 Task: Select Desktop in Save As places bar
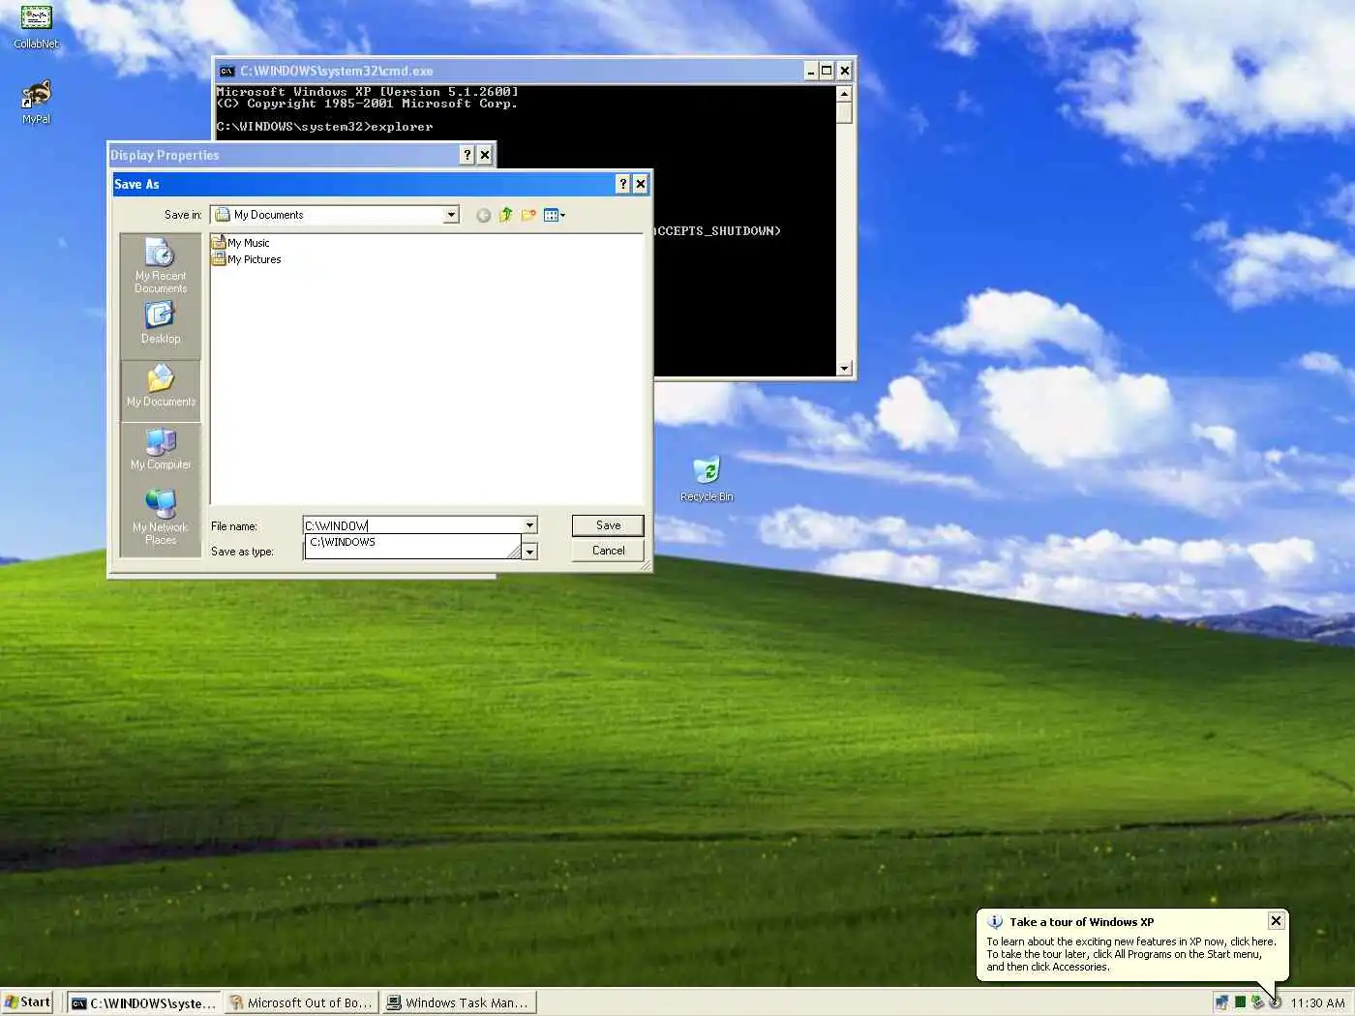[161, 322]
